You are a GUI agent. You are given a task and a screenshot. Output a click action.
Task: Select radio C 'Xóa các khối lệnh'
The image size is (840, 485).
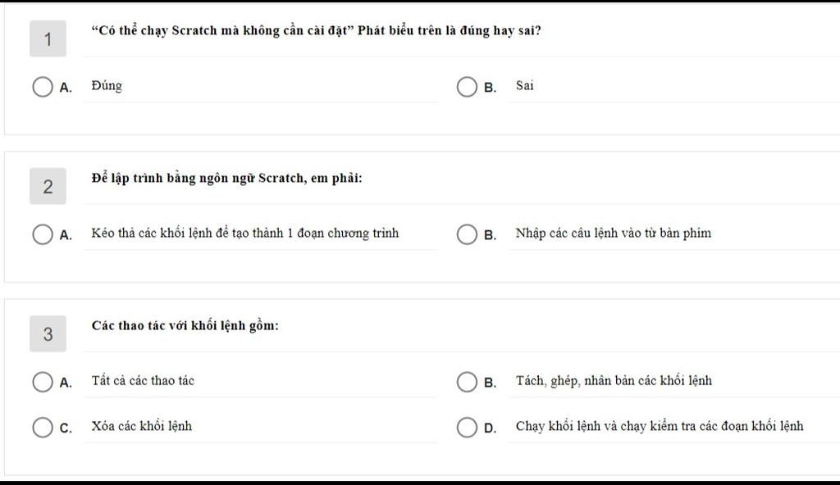point(43,427)
